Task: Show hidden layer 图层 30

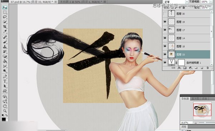Action: point(165,14)
